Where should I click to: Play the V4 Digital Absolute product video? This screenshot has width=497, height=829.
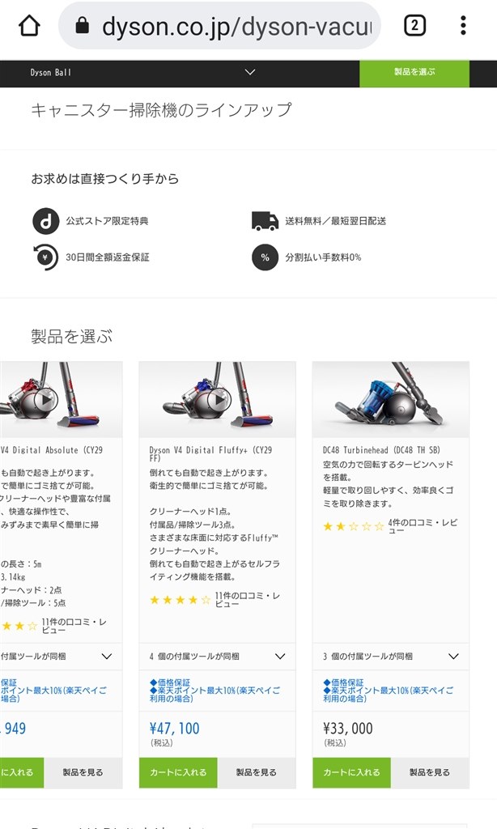click(x=46, y=400)
